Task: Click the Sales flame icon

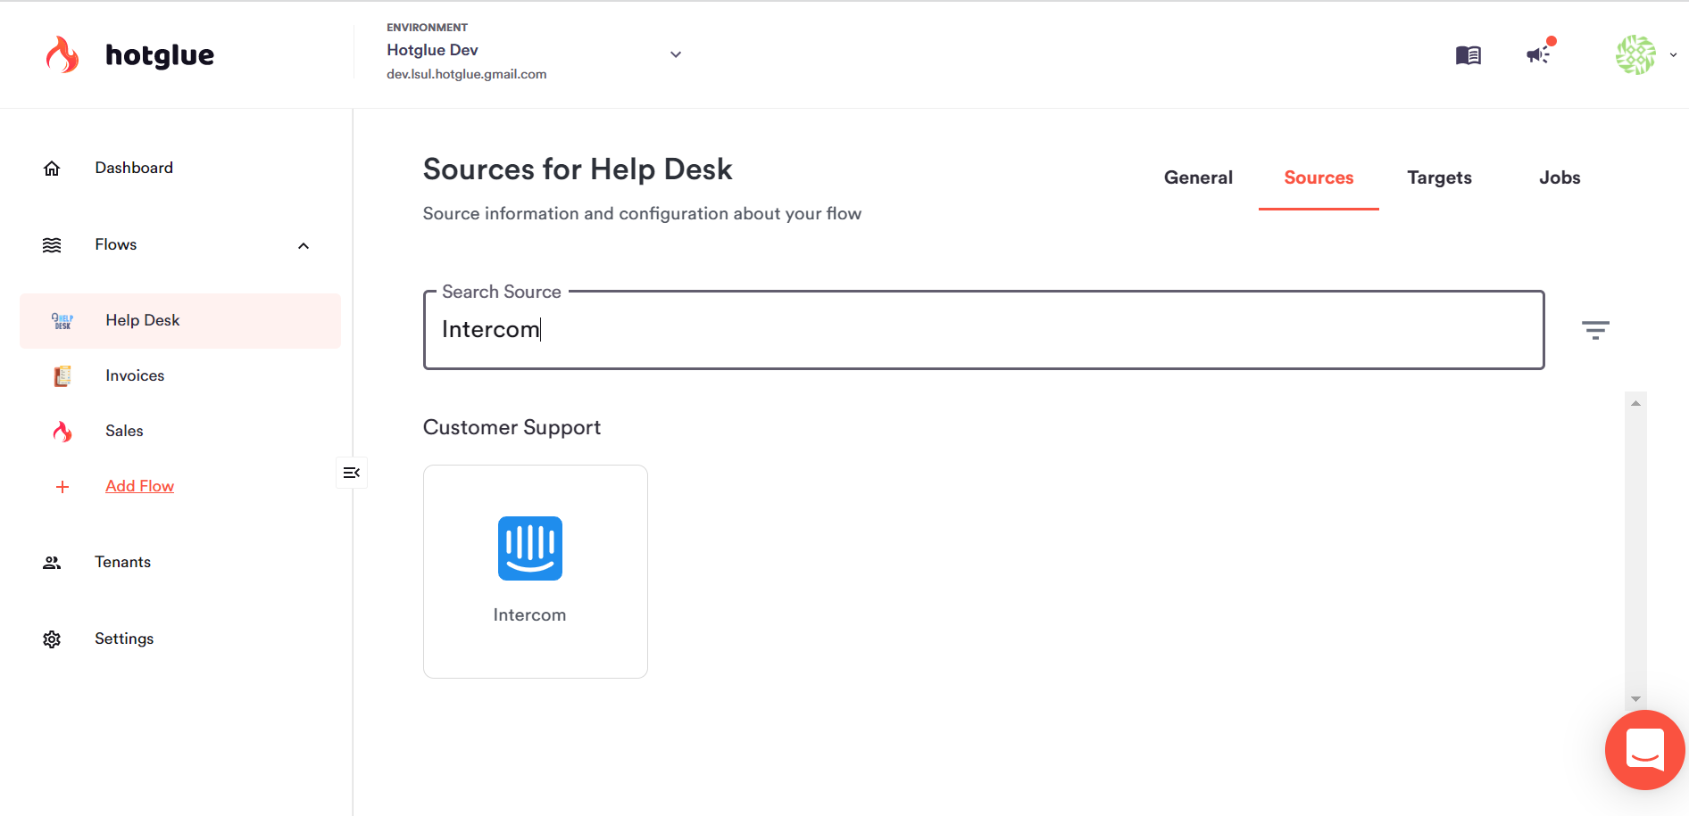Action: coord(62,432)
